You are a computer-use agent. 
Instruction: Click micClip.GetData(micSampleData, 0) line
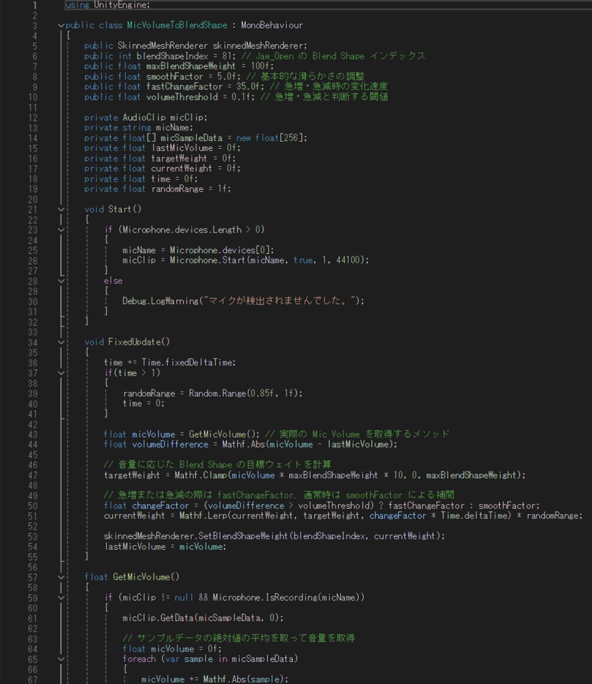(x=203, y=618)
